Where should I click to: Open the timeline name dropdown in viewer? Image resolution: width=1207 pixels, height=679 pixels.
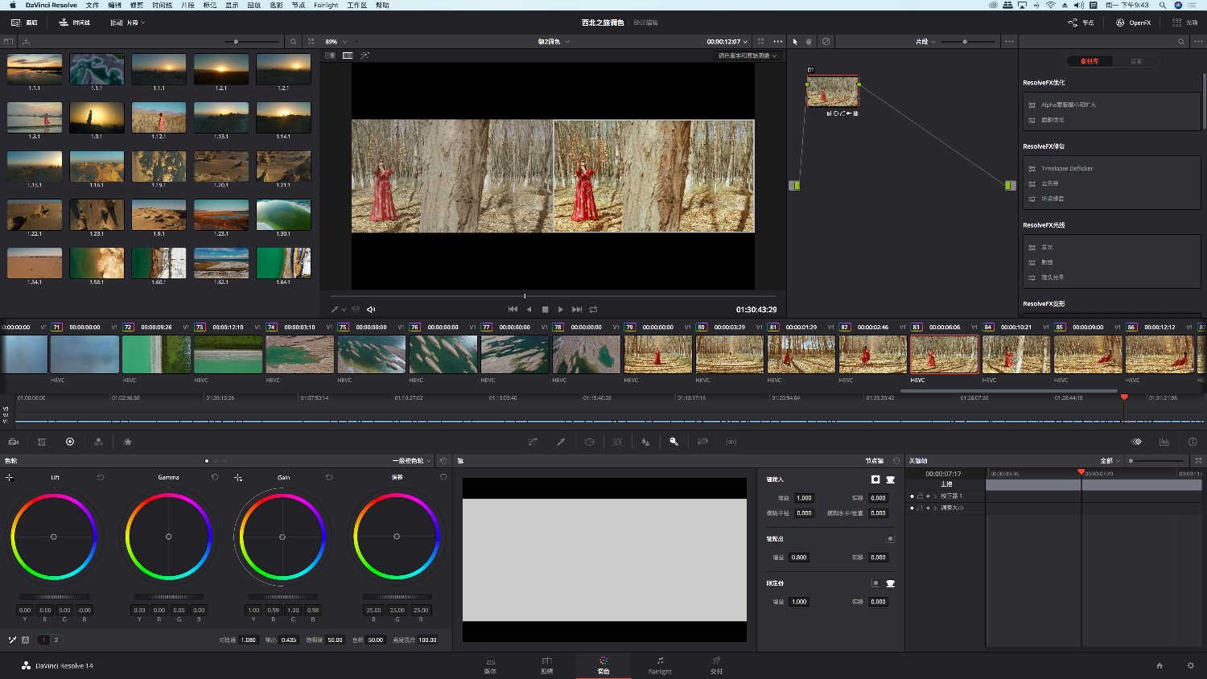coord(554,41)
